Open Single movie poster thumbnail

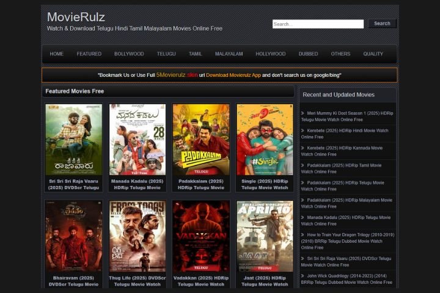[265, 139]
